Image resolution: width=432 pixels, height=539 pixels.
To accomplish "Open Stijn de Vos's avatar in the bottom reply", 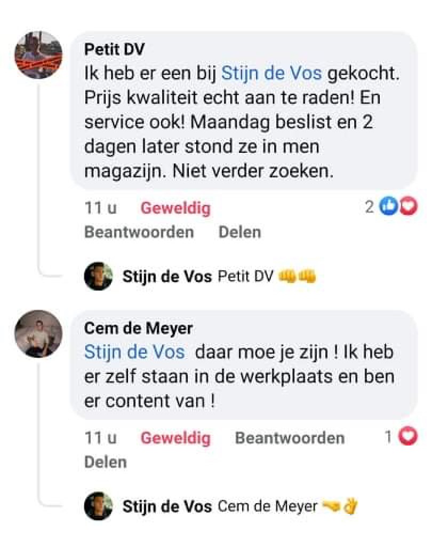I will [x=98, y=505].
